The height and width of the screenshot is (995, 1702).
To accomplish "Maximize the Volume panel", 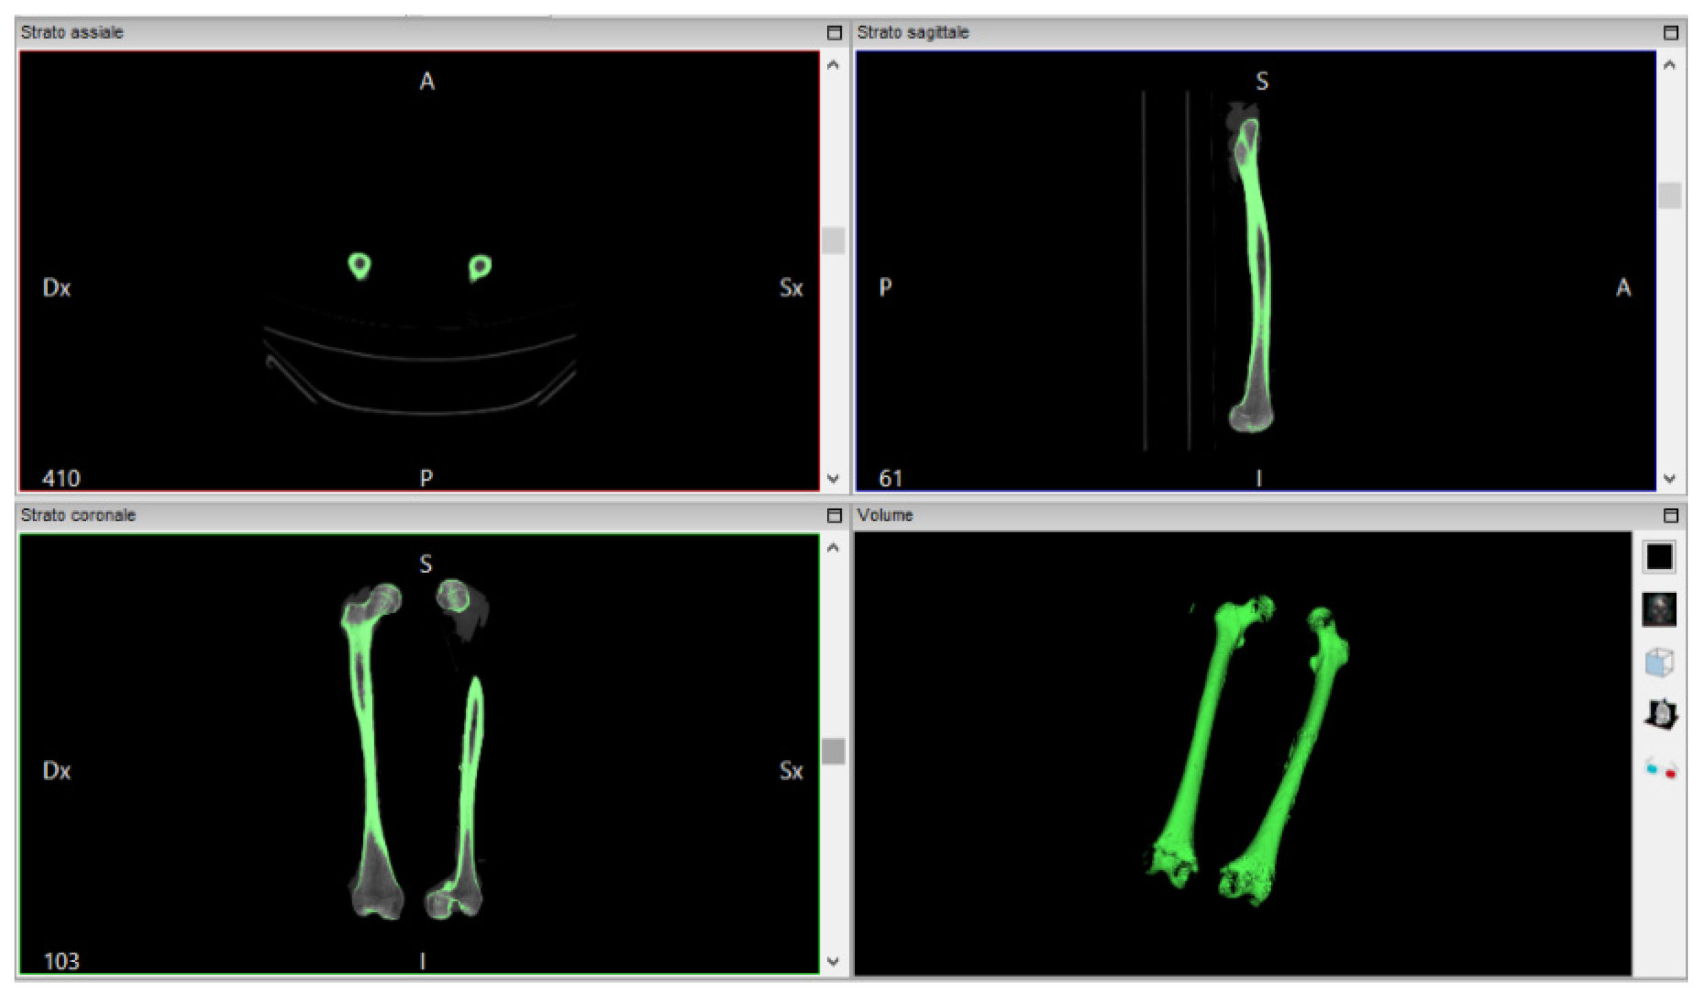I will pos(1670,515).
